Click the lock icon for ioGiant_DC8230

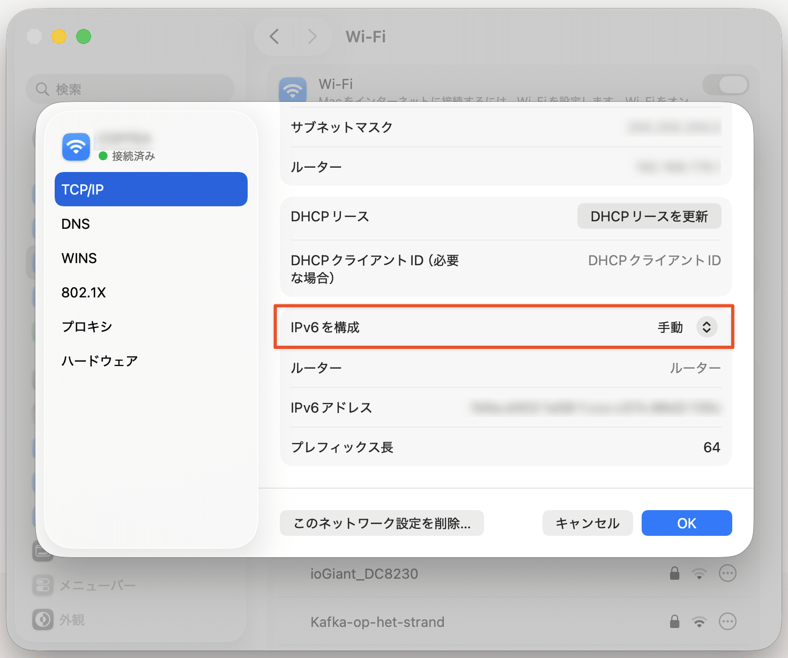675,573
